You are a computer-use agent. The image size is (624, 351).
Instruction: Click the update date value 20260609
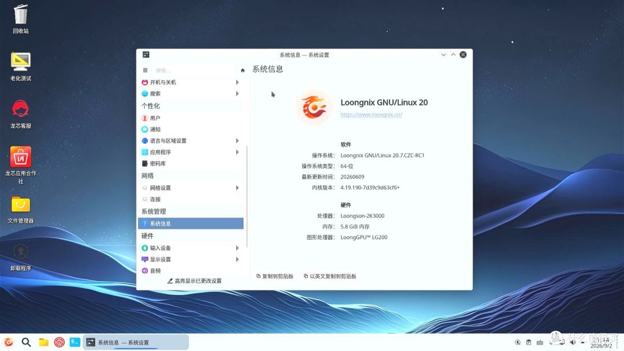pos(352,177)
